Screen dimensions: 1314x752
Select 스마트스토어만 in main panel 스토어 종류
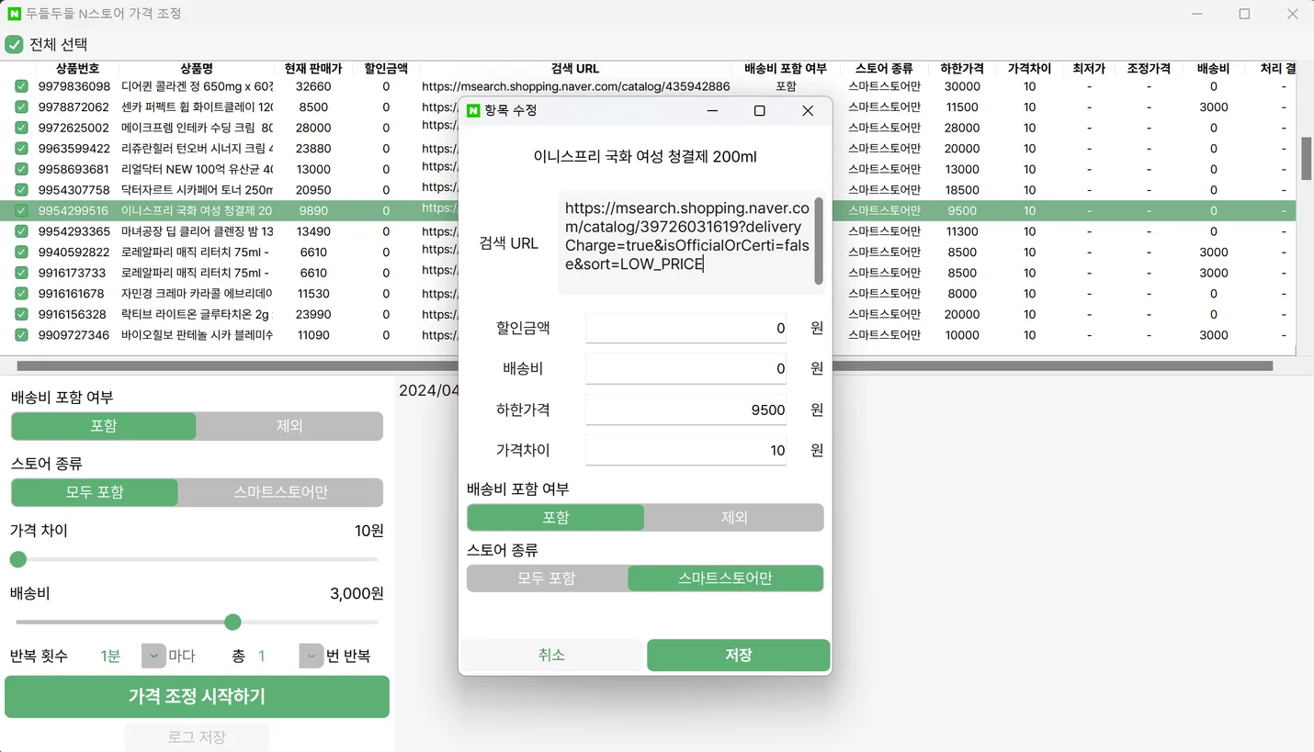[280, 492]
